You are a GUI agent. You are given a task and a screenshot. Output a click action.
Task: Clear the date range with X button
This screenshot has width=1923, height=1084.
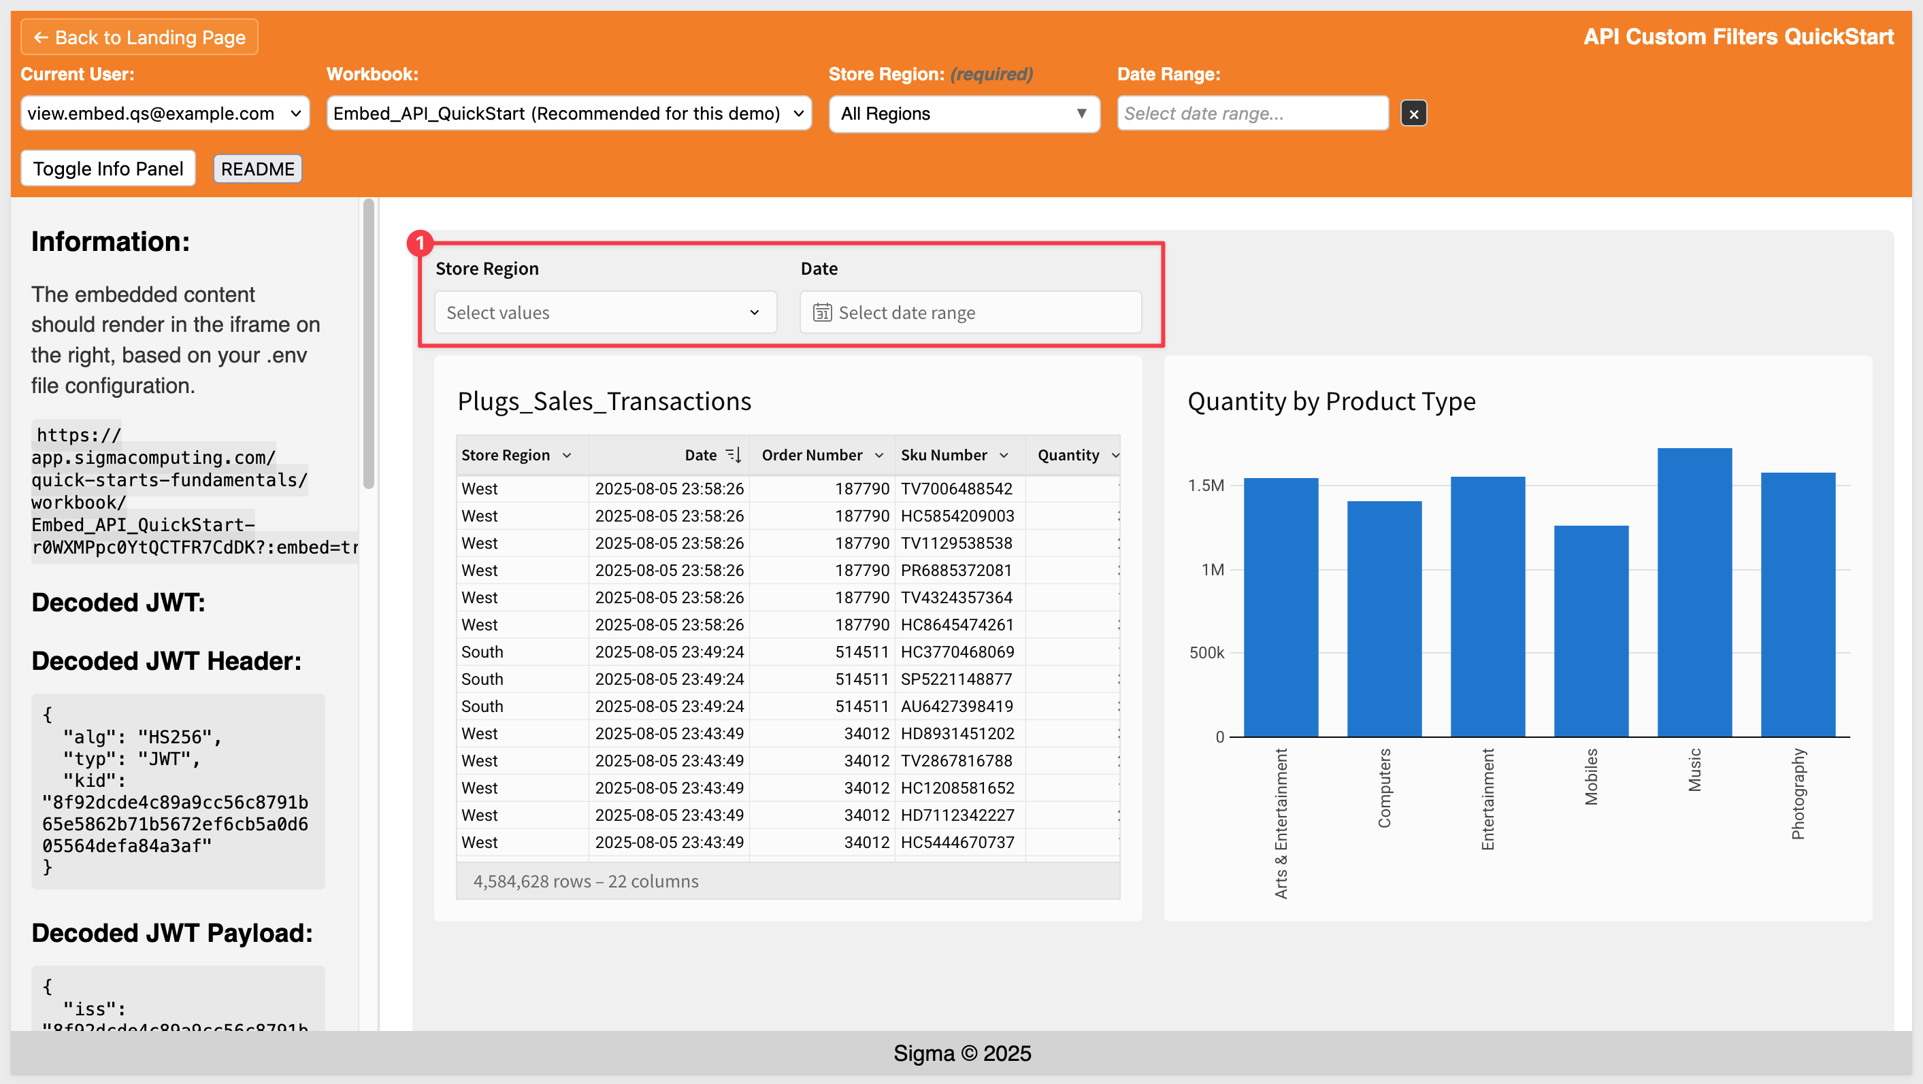point(1413,114)
